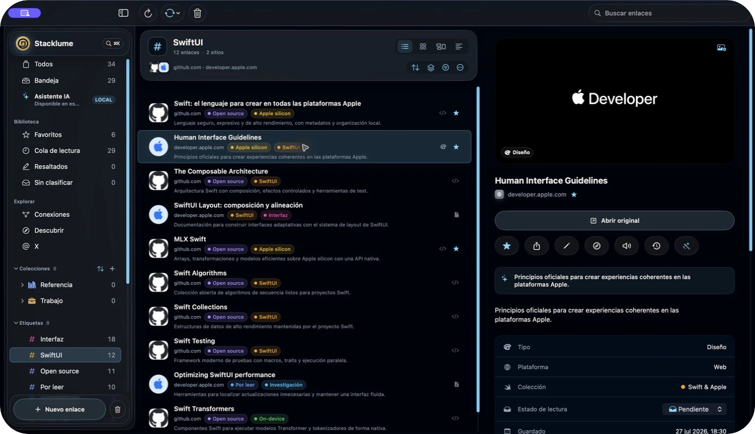Click code icon on Swift Collections row
The width and height of the screenshot is (755, 434).
455,316
